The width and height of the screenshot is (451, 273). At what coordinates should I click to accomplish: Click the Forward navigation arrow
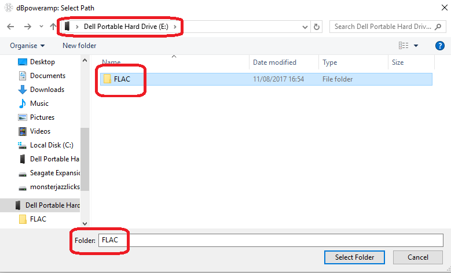point(27,27)
